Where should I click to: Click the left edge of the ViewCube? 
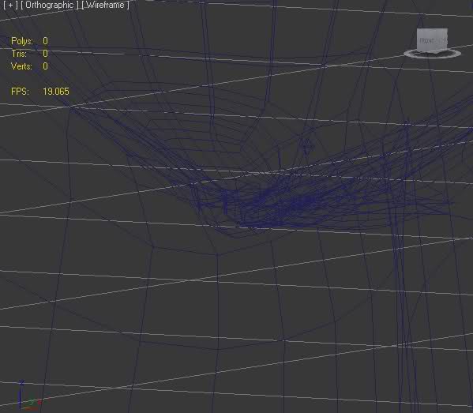pyautogui.click(x=418, y=39)
